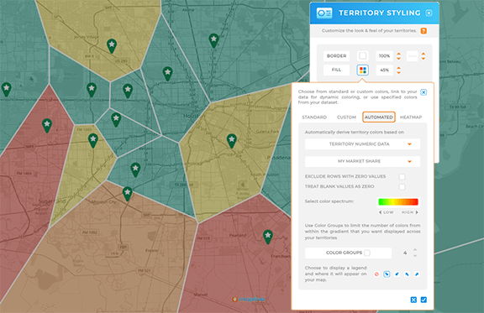Image resolution: width=484 pixels, height=313 pixels.
Task: Click the 'Sugar Land' map label
Action: point(52,201)
